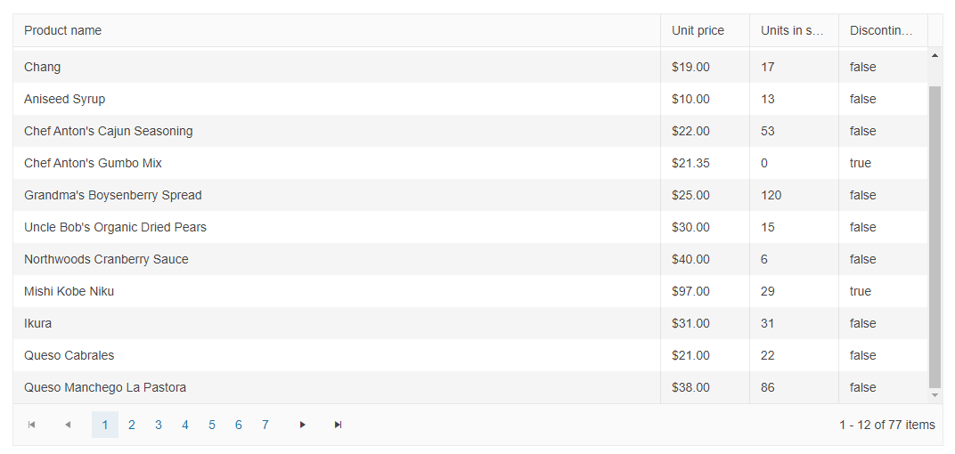
Task: Go to the previous page arrow
Action: click(68, 425)
